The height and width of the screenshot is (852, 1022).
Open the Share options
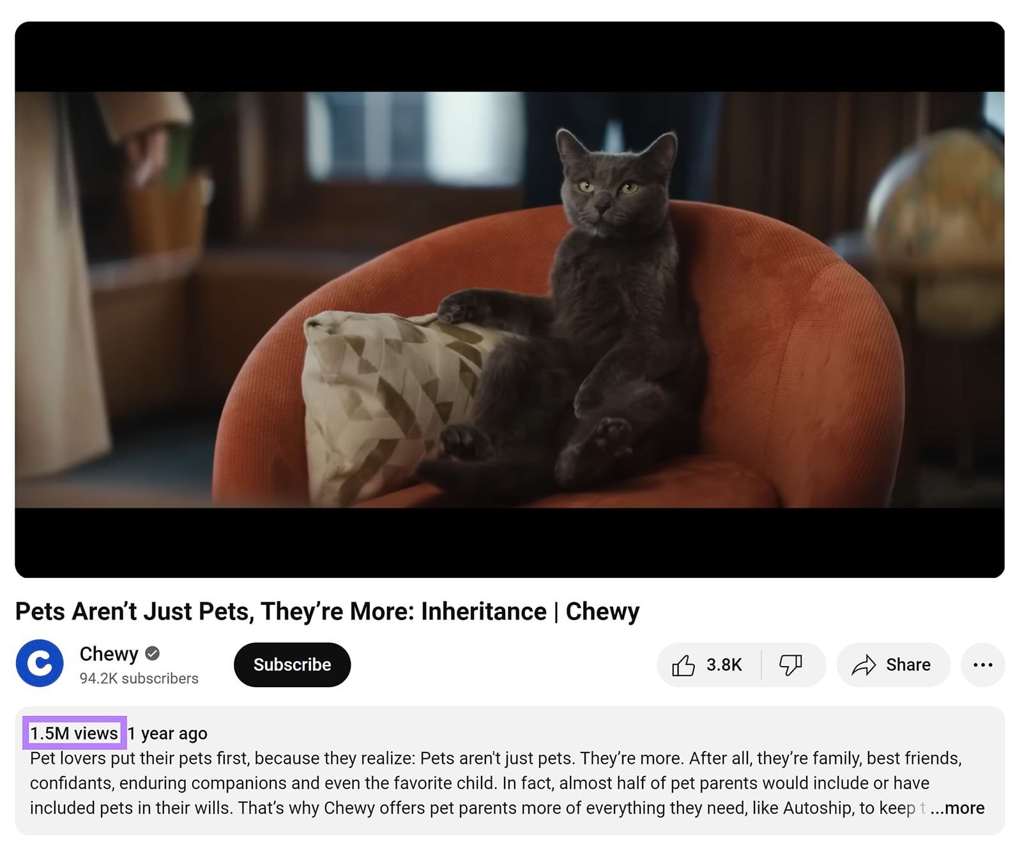(892, 664)
